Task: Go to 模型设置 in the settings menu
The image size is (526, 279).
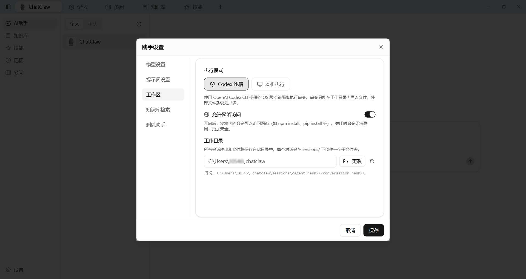Action: (x=156, y=64)
